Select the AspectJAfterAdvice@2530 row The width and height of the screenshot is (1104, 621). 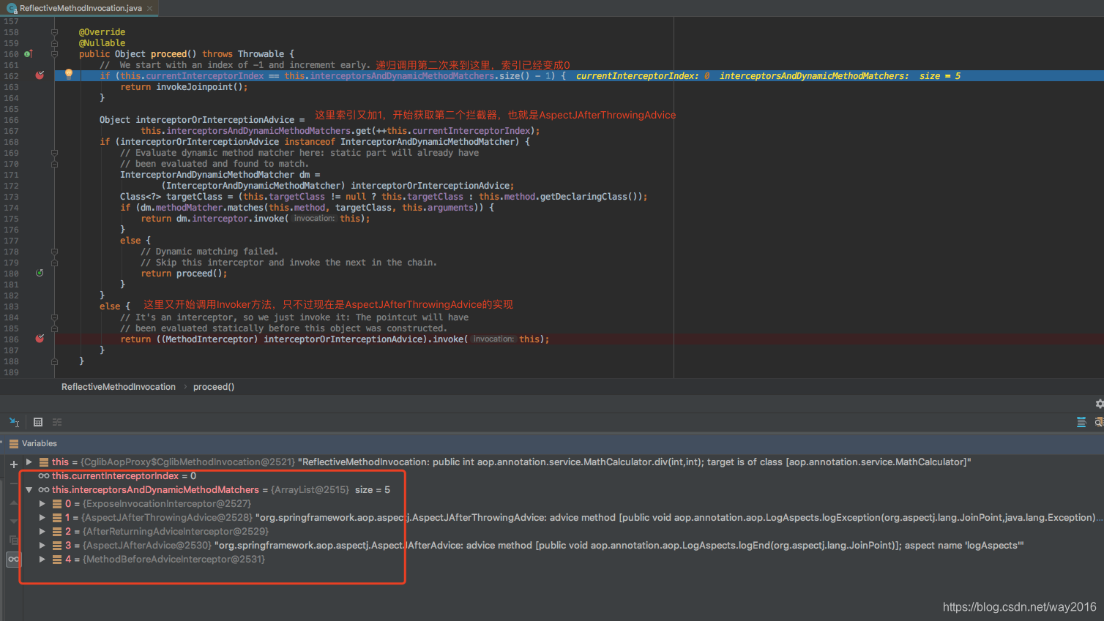pyautogui.click(x=562, y=545)
